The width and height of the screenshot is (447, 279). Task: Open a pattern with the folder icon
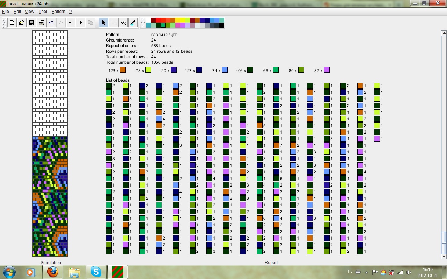click(x=22, y=23)
